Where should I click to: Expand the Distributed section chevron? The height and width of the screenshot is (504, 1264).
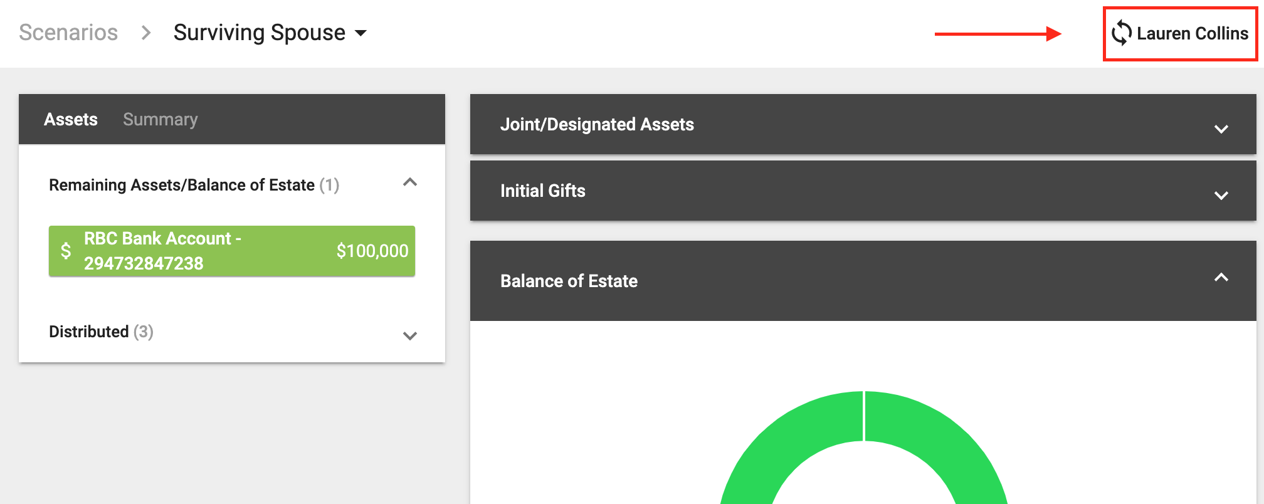point(410,336)
